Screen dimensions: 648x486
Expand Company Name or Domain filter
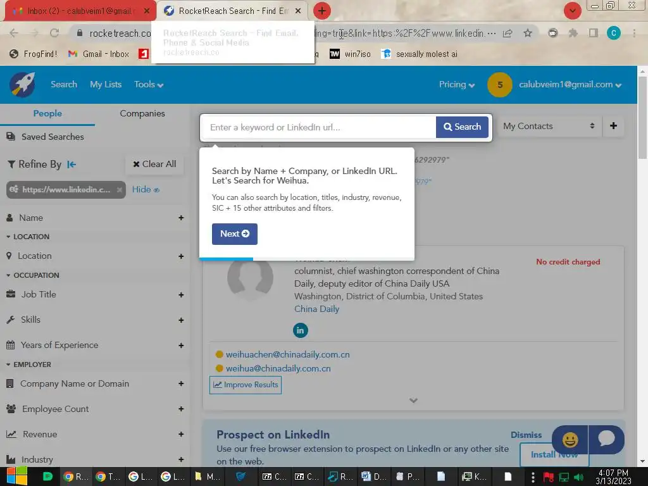coord(181,383)
